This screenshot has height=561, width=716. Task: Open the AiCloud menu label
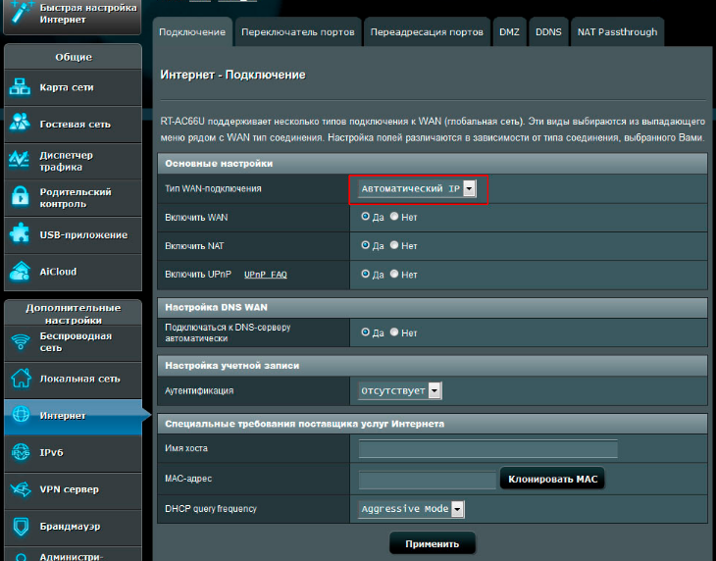coord(58,272)
